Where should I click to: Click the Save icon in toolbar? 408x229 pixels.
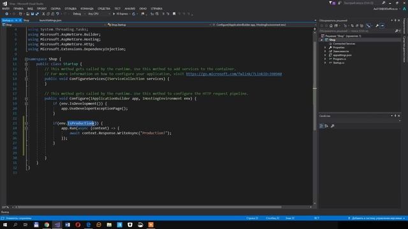click(33, 14)
